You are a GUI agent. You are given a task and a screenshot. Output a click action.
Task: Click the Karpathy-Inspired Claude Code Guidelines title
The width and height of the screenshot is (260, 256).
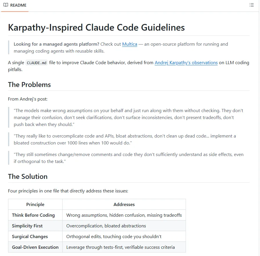tap(96, 27)
